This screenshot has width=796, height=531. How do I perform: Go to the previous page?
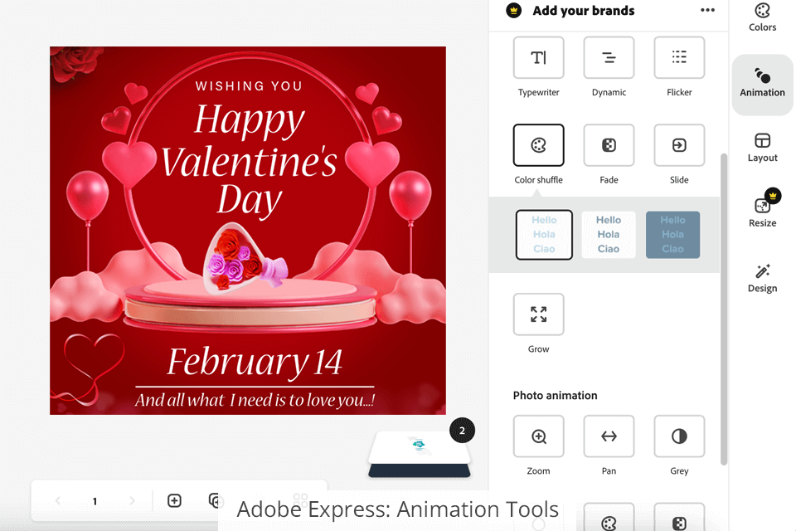pos(58,501)
